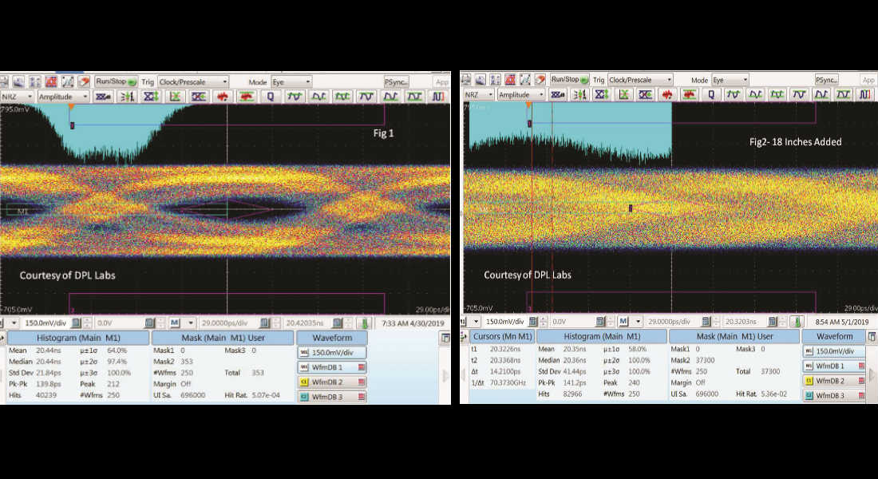Viewport: 878px width, 479px height.
Task: Click the red eye-pattern icon in Fig 2 top toolbar
Action: pyautogui.click(x=510, y=80)
